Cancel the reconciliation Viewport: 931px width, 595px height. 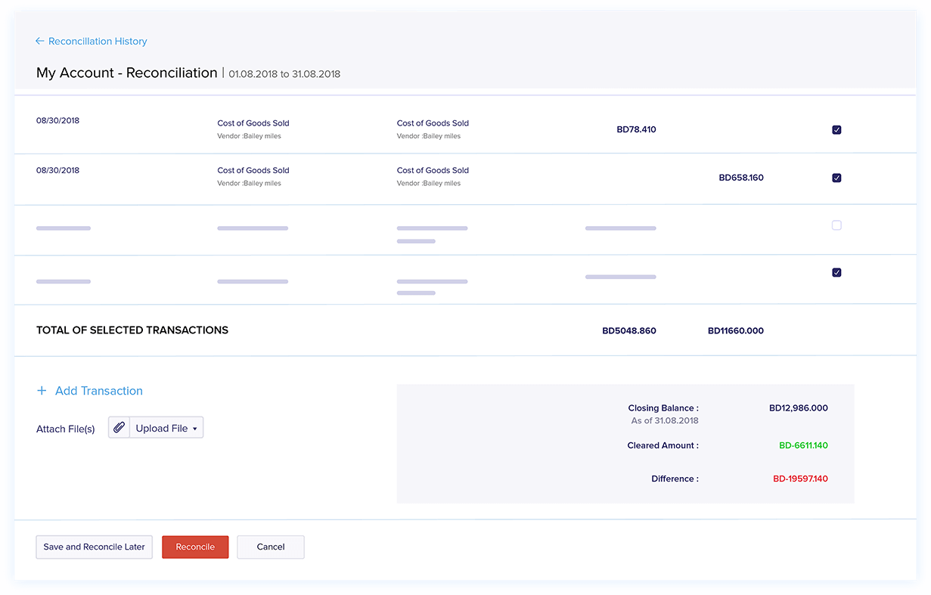click(271, 547)
